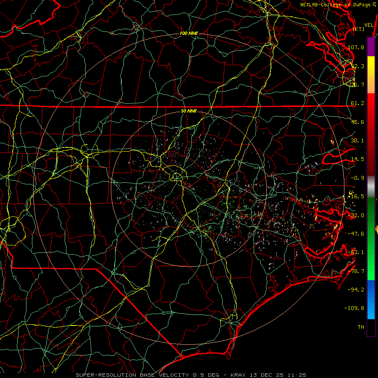Viewport: 378px width, 378px height.
Task: Pick the gray zero-velocity segment of color bar
Action: click(x=371, y=187)
